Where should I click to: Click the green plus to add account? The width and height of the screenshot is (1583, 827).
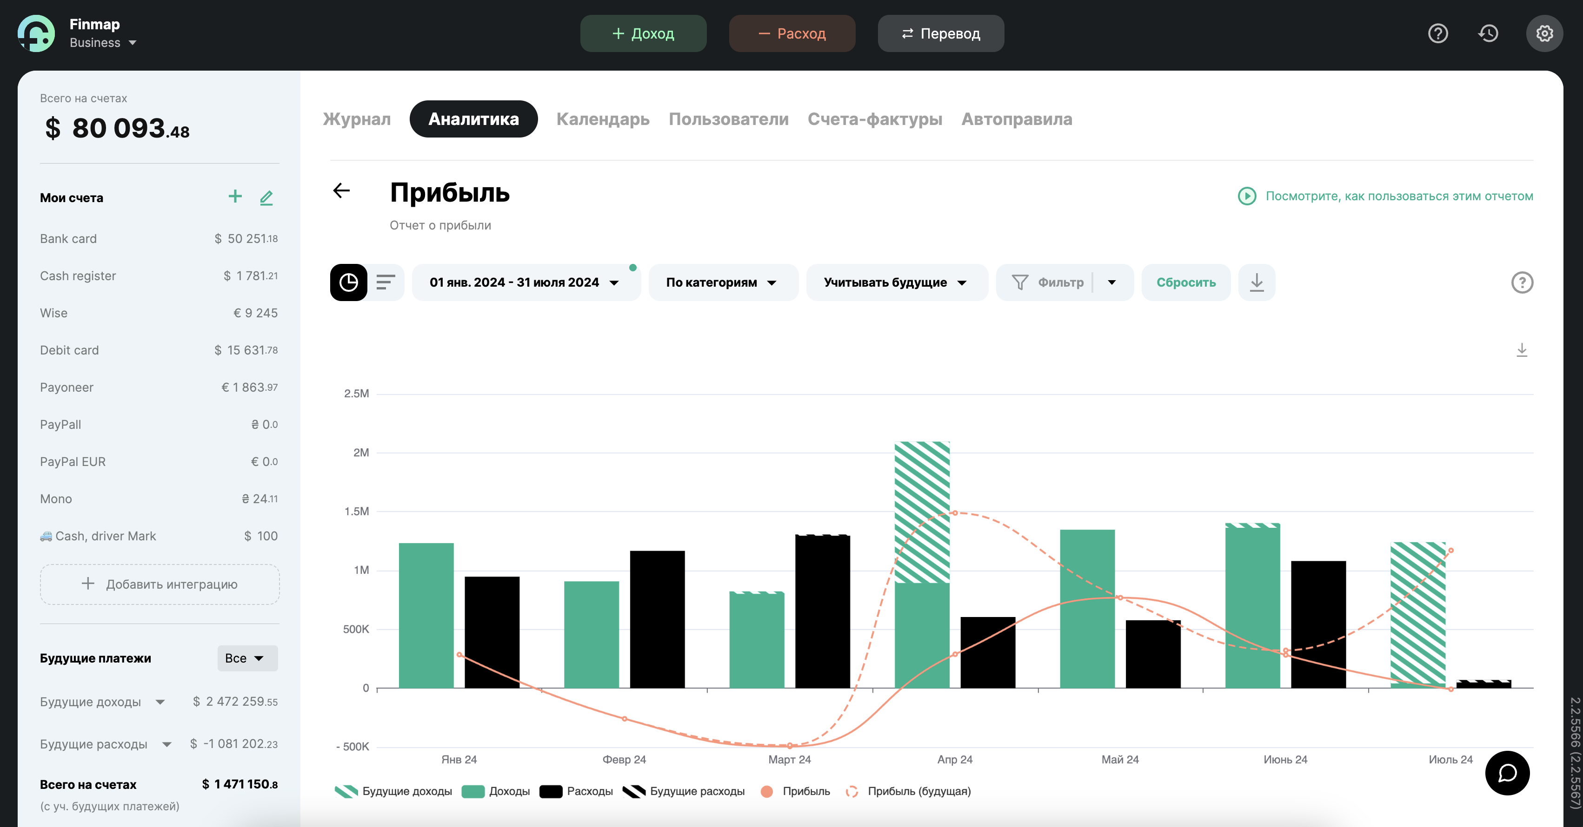pos(235,197)
